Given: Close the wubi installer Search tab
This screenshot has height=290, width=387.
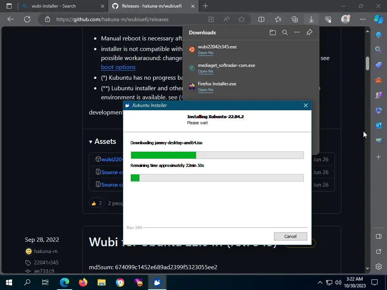Looking at the screenshot, I should 103,6.
